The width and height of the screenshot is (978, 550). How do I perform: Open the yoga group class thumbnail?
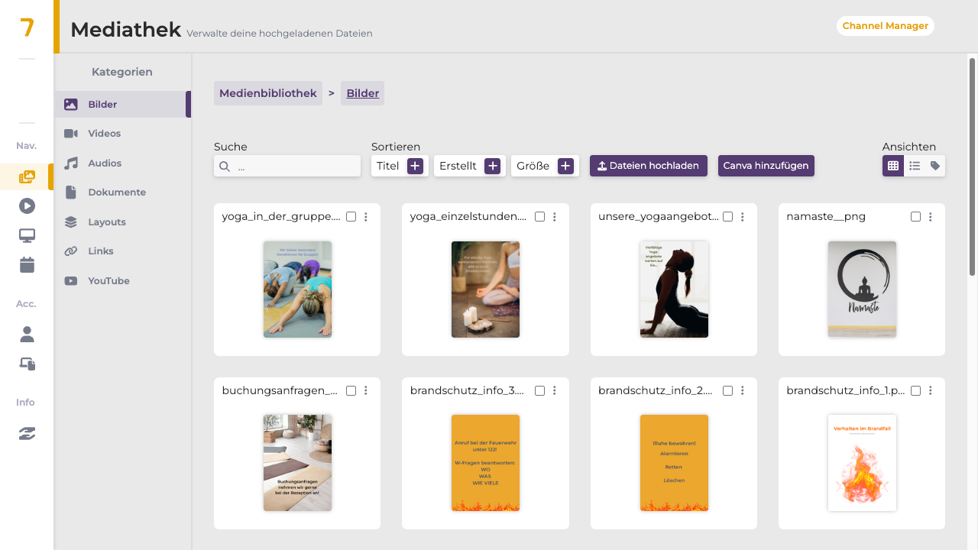pyautogui.click(x=297, y=290)
